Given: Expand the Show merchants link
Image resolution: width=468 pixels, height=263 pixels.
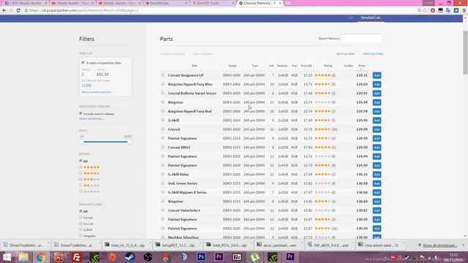Looking at the screenshot, I should point(91,118).
